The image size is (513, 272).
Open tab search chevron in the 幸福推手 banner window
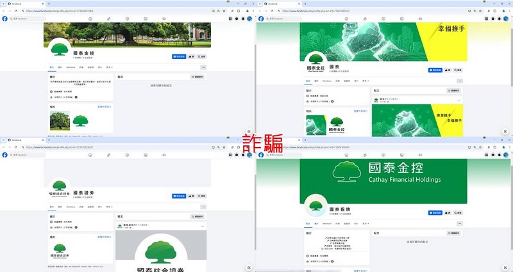(x=260, y=4)
